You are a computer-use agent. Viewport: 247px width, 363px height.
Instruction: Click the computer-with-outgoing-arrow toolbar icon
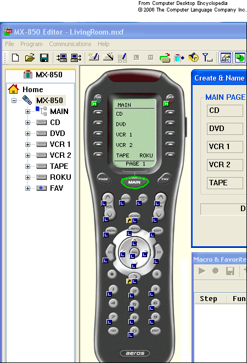pyautogui.click(x=76, y=58)
